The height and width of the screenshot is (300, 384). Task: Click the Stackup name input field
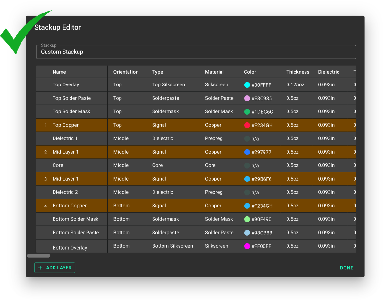click(196, 52)
